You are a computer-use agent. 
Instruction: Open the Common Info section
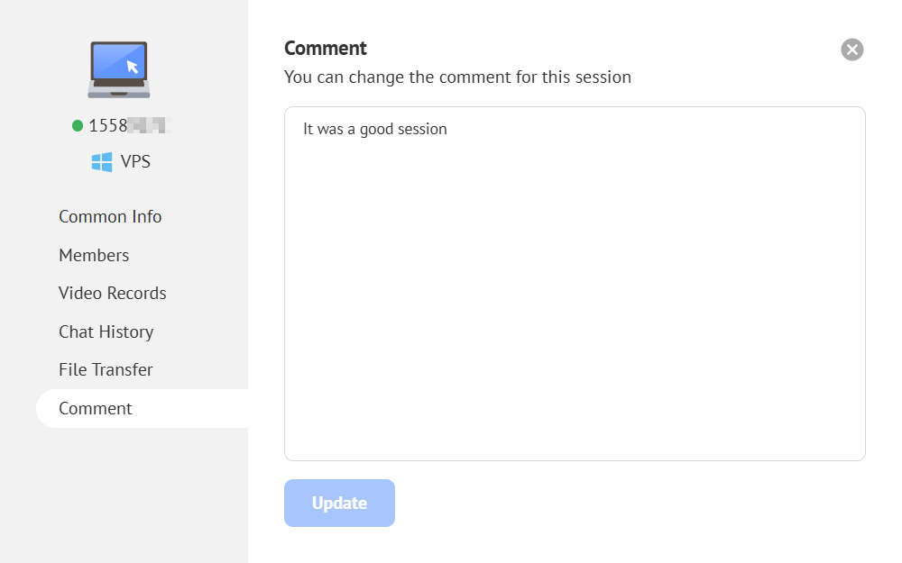tap(110, 217)
